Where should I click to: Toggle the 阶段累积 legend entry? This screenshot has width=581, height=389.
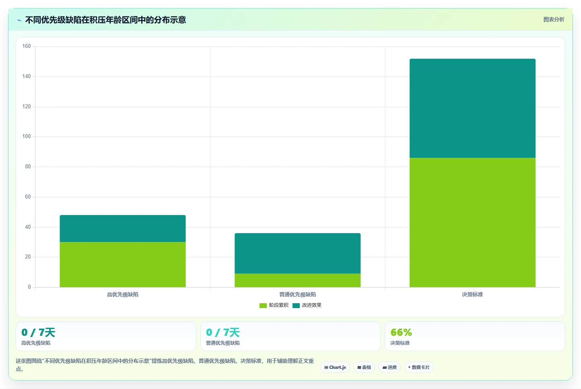(274, 305)
